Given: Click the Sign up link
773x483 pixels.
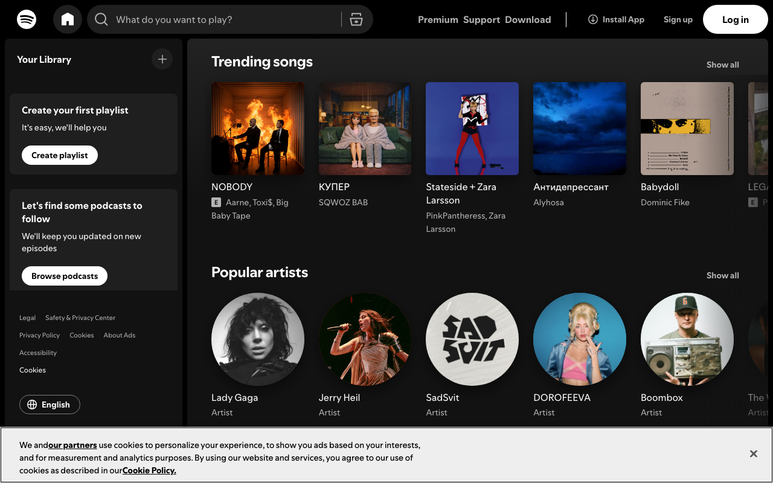Looking at the screenshot, I should 678,19.
